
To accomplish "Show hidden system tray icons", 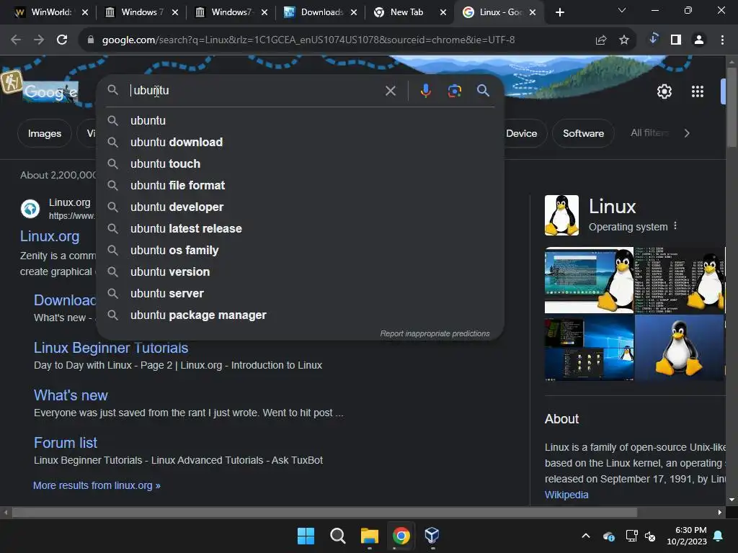I will coord(586,536).
